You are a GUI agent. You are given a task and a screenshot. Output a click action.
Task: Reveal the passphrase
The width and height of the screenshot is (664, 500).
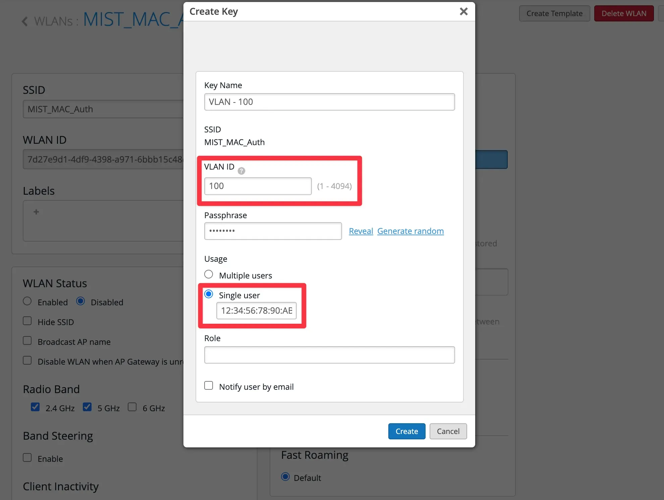click(x=361, y=231)
